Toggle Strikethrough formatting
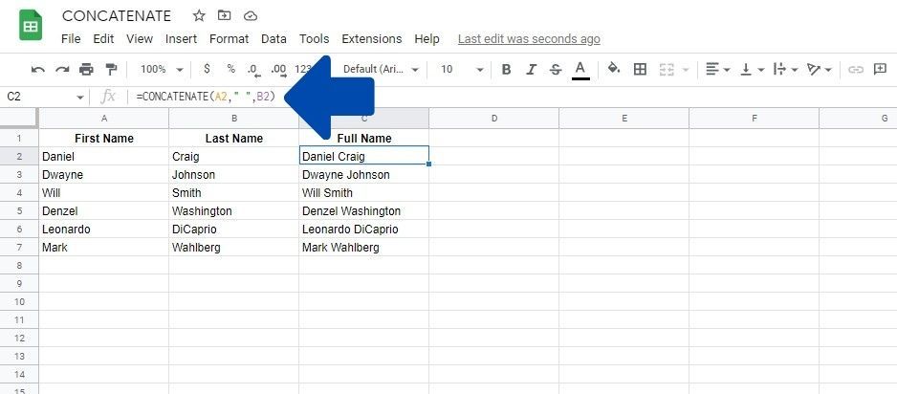897x394 pixels. (x=555, y=69)
